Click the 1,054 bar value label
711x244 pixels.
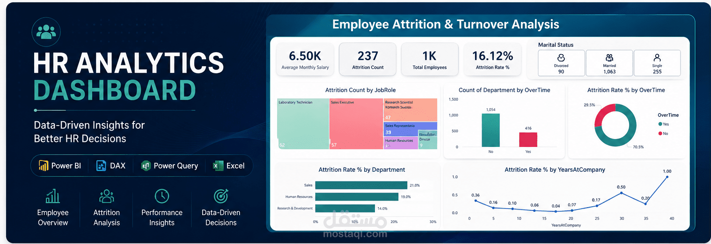click(491, 110)
